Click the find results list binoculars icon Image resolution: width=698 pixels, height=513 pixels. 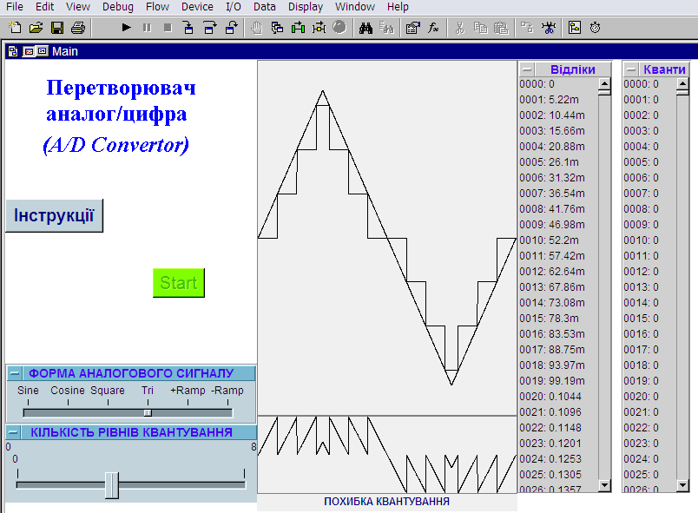(x=386, y=28)
